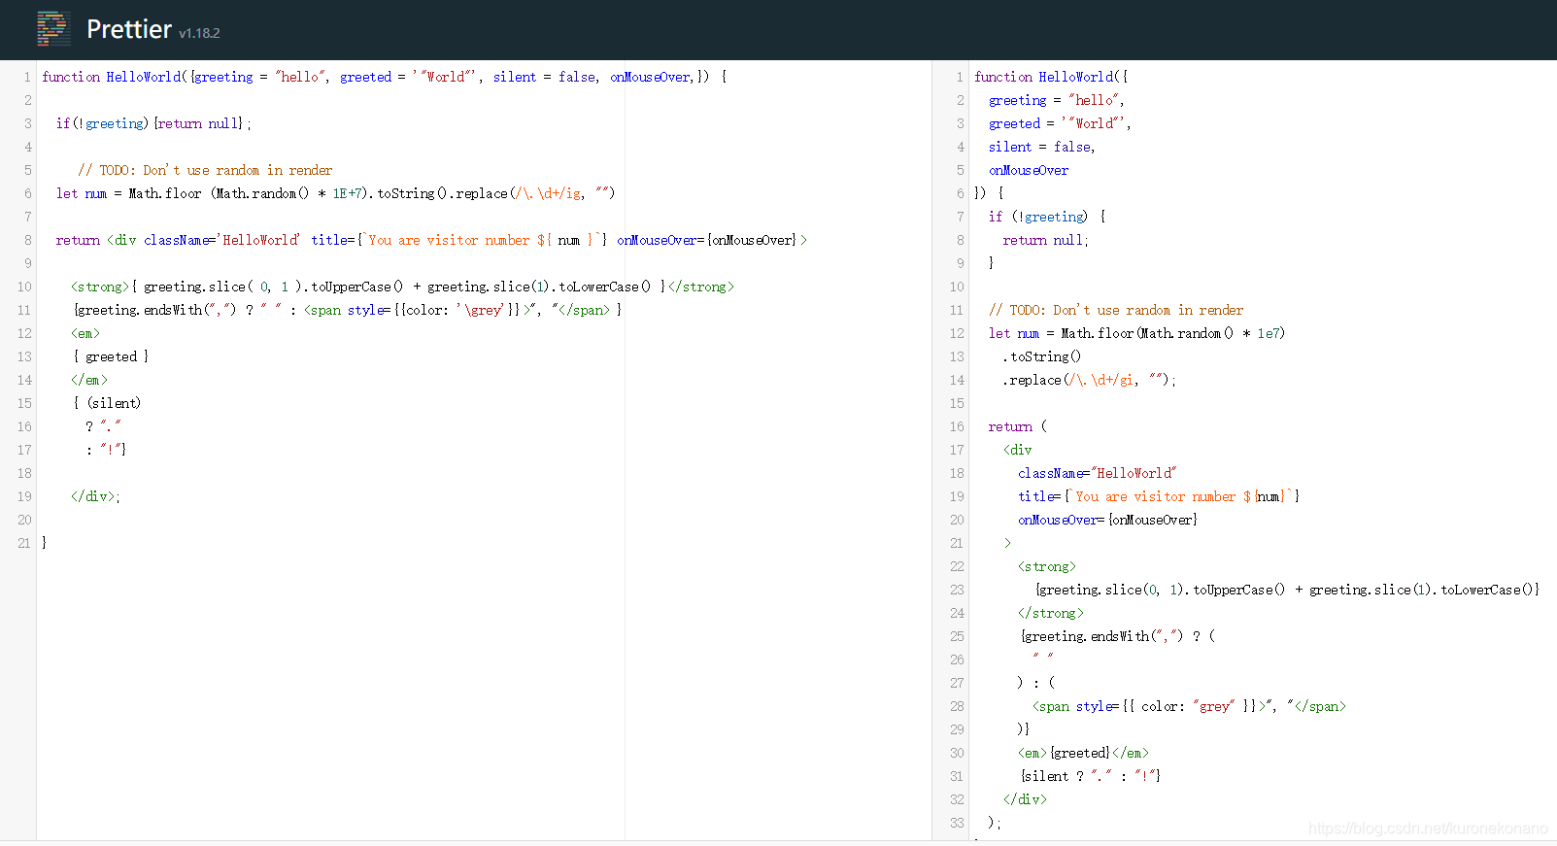Click input gutter line number 21
This screenshot has height=846, width=1557.
pyautogui.click(x=24, y=543)
